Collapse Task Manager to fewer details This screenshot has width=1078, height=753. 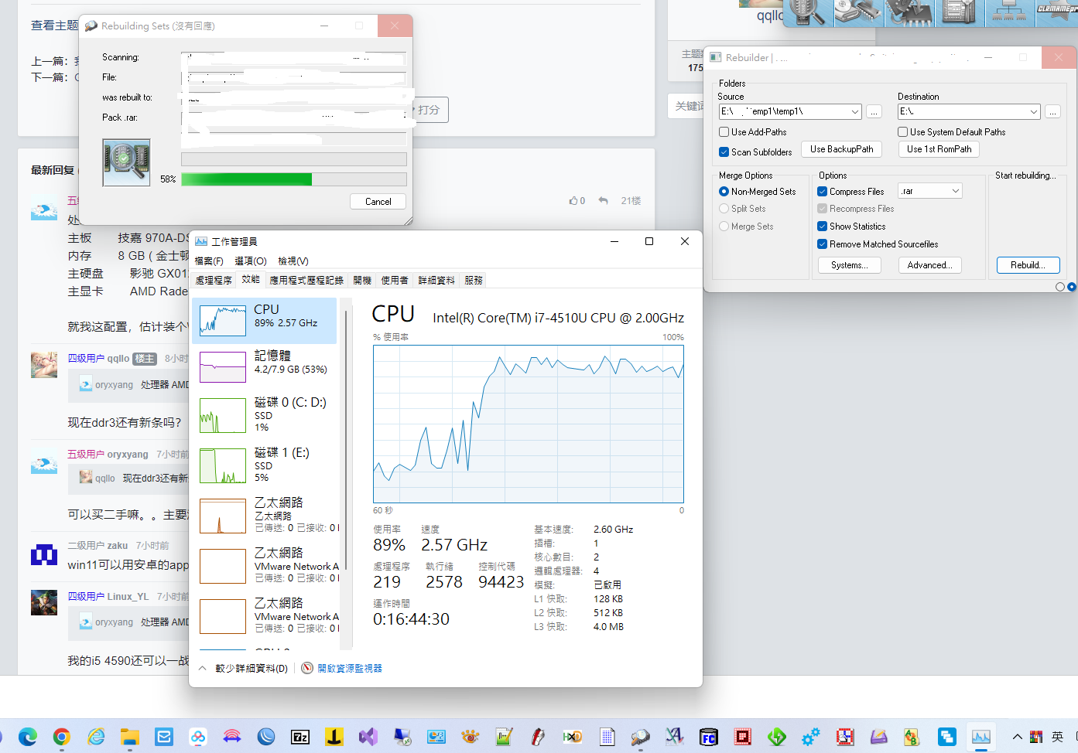point(243,668)
